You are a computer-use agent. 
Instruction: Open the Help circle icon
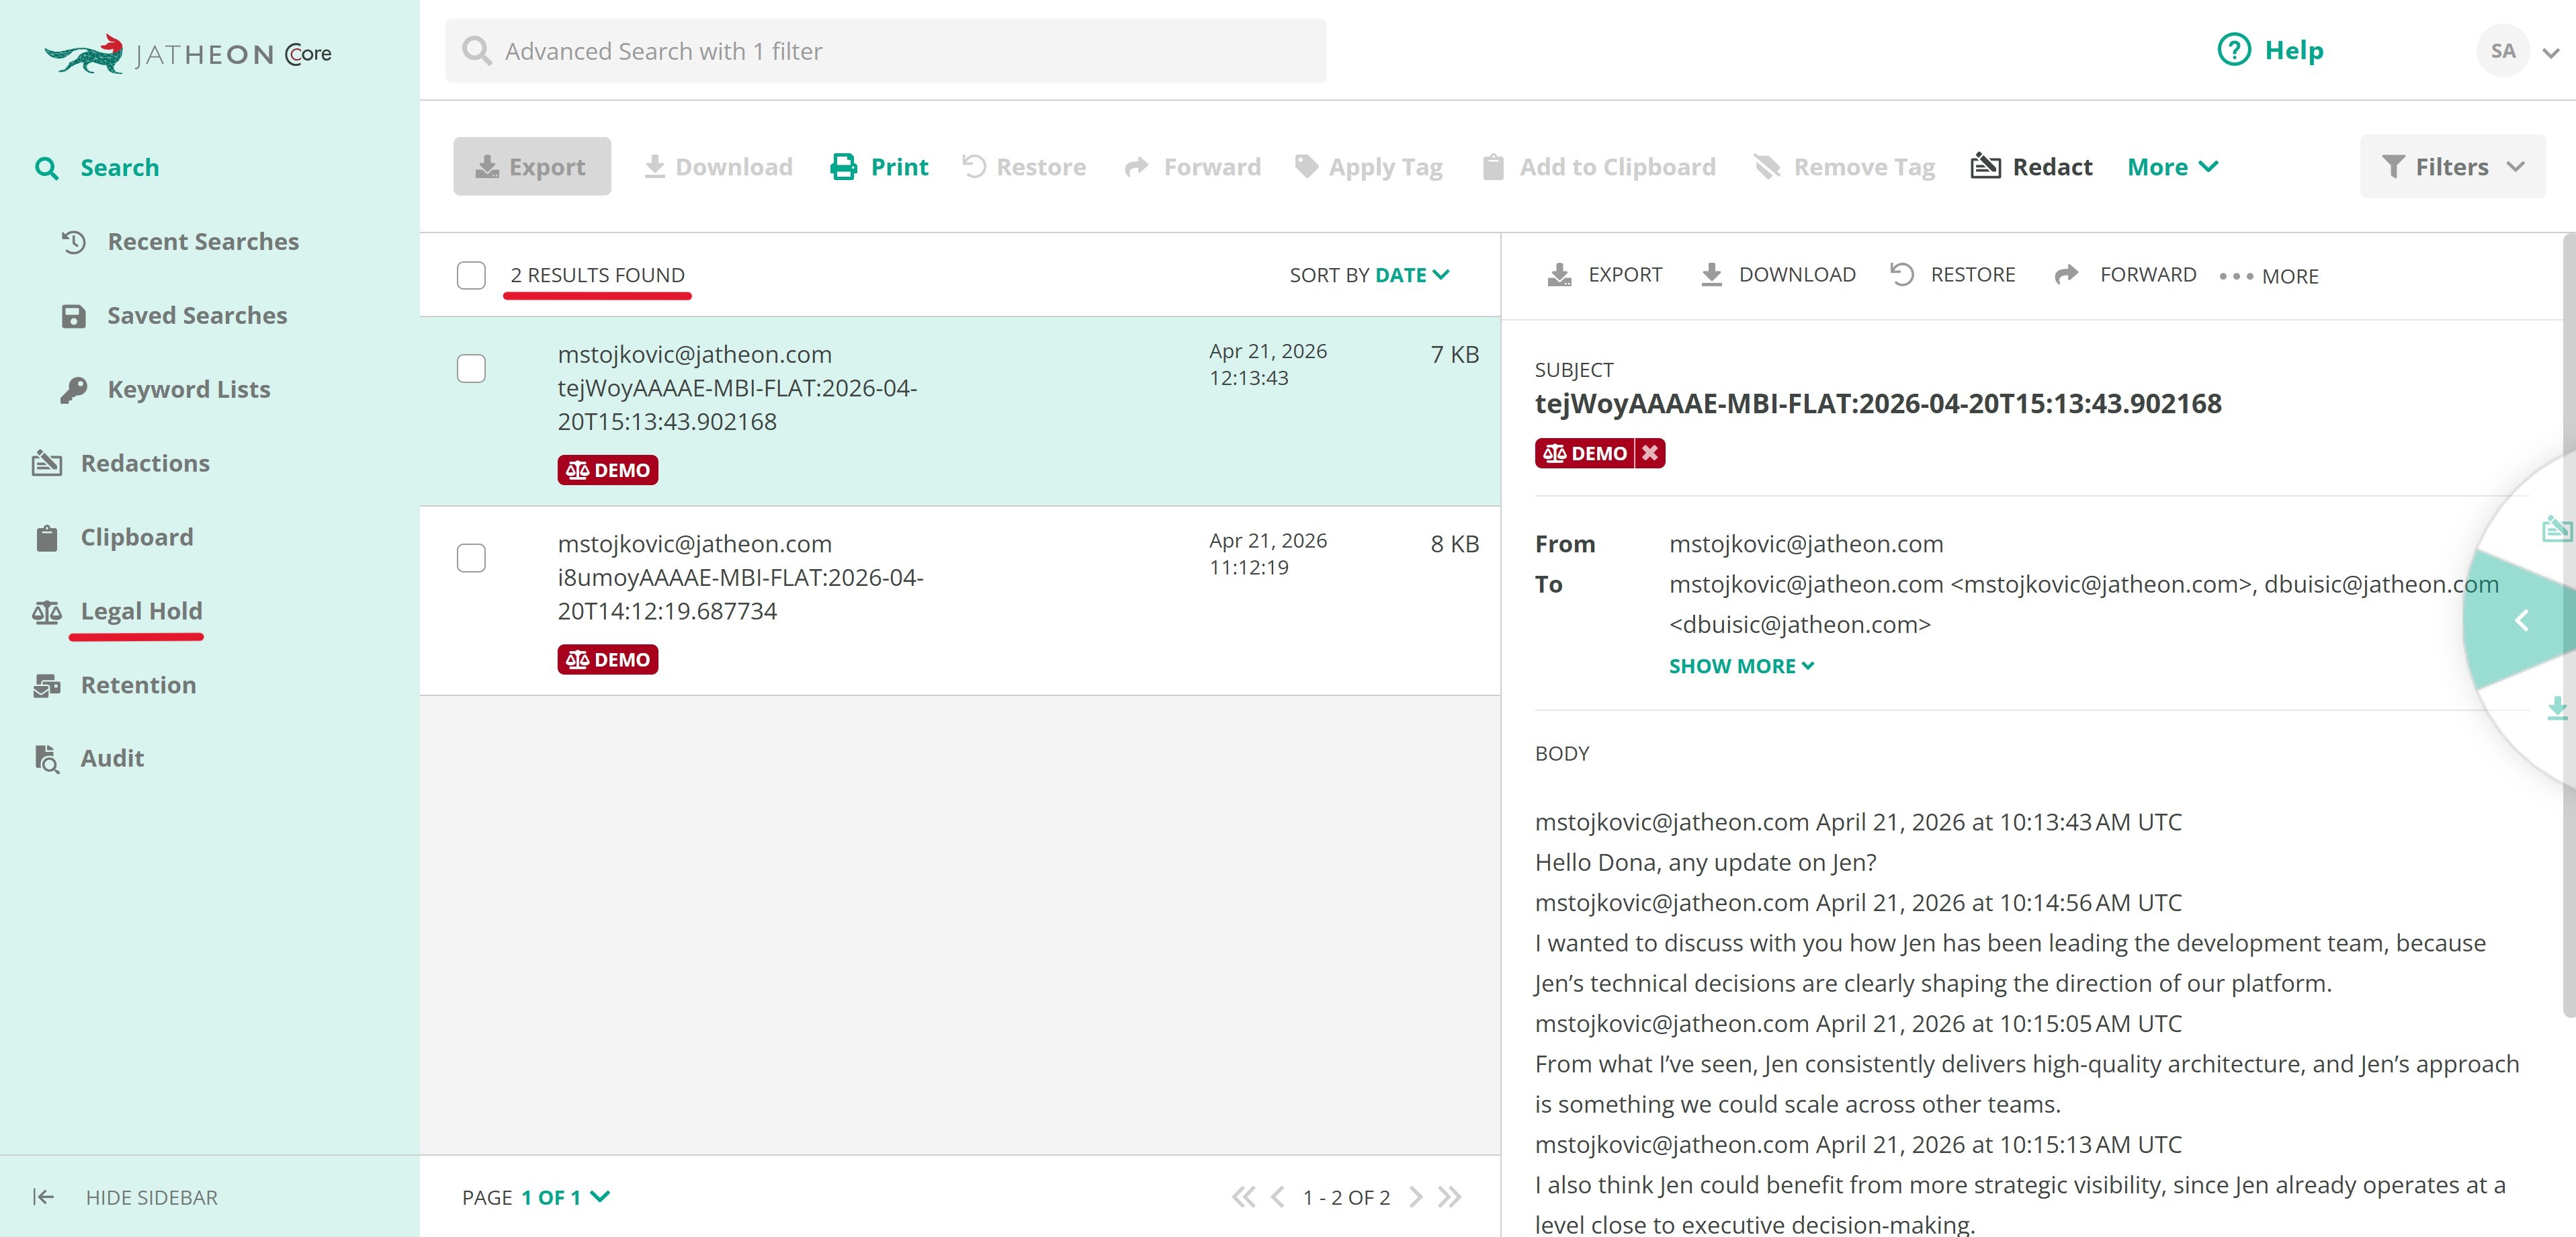click(2234, 50)
